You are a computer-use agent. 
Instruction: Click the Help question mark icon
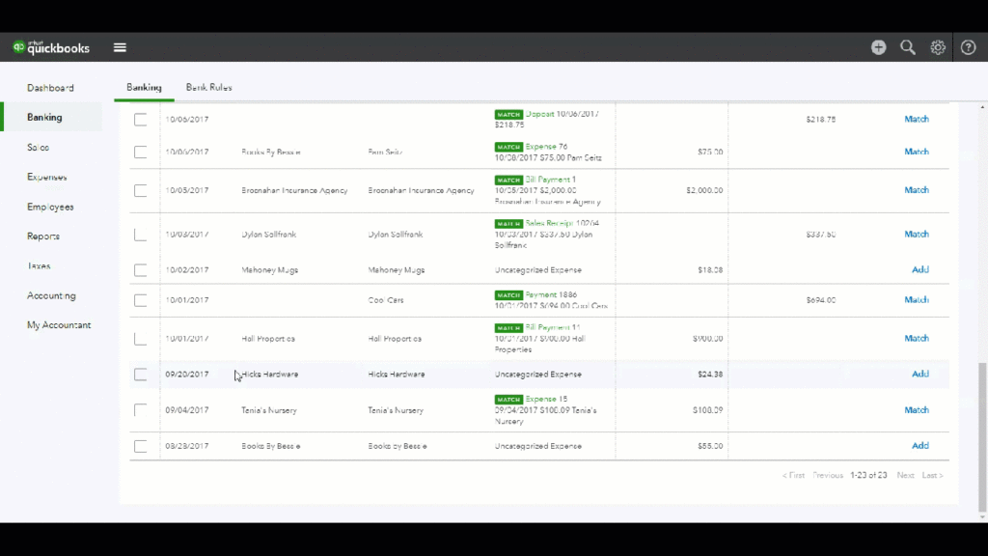point(968,46)
